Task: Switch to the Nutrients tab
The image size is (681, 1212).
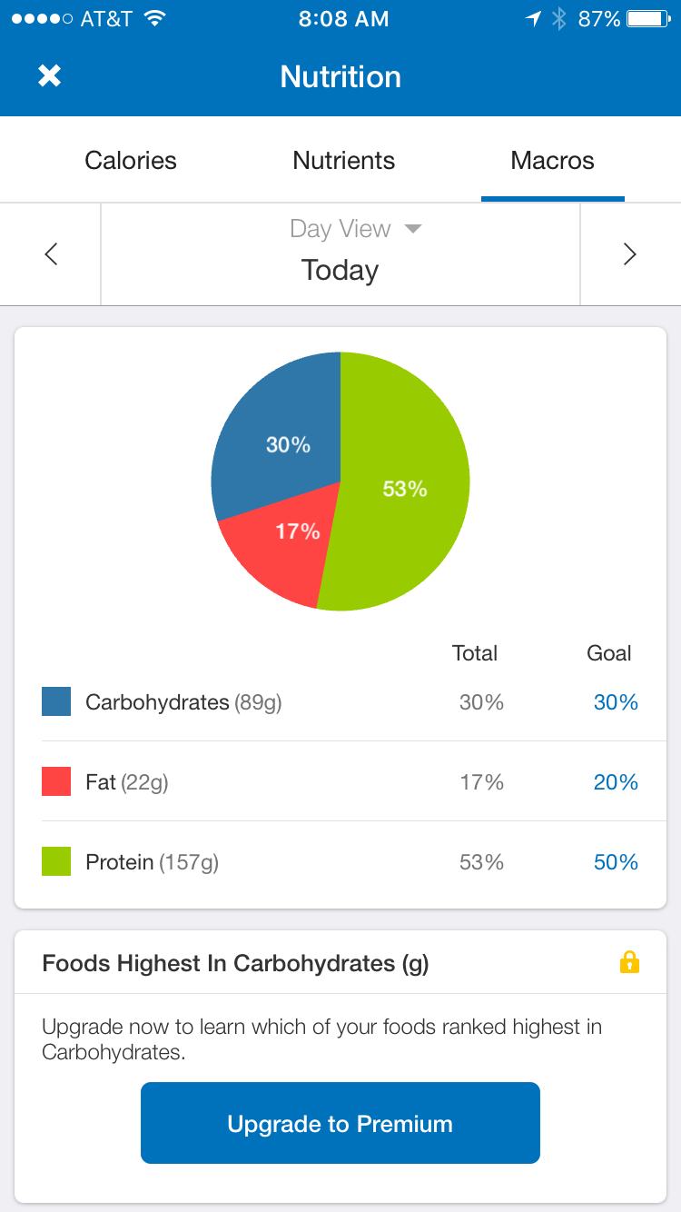Action: tap(343, 161)
